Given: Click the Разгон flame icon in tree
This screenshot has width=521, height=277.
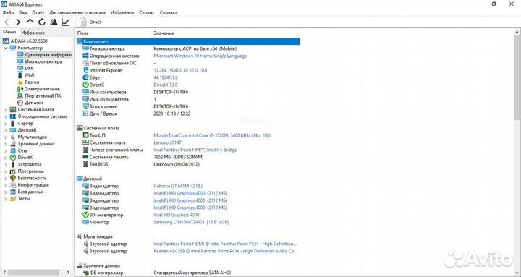Looking at the screenshot, I should [20, 82].
